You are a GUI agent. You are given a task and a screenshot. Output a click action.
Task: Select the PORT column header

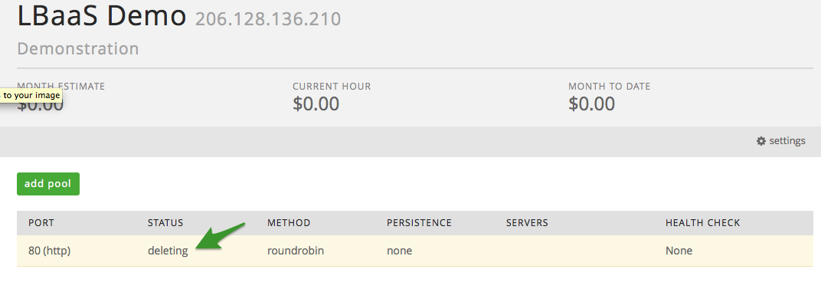coord(41,223)
